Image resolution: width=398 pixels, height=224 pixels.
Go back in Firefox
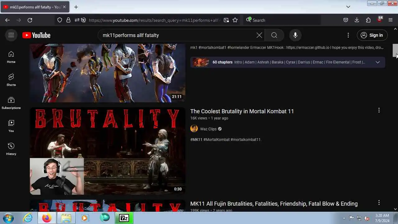7,20
